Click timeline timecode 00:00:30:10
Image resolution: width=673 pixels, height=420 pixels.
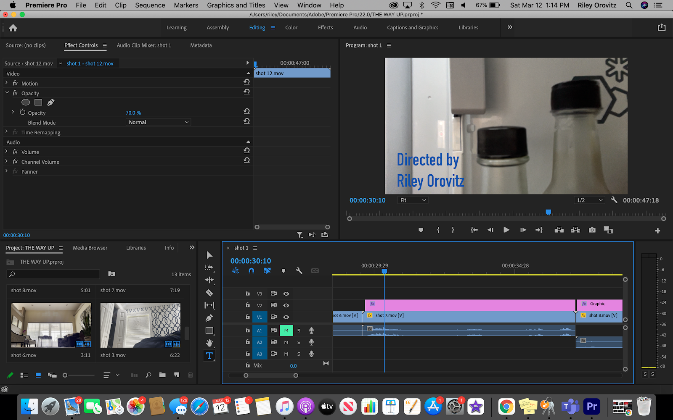[x=251, y=261]
